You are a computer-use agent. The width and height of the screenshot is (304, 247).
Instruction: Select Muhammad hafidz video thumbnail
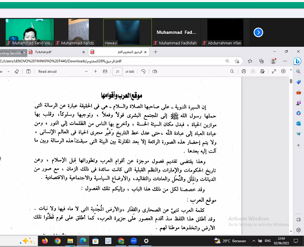click(79, 32)
